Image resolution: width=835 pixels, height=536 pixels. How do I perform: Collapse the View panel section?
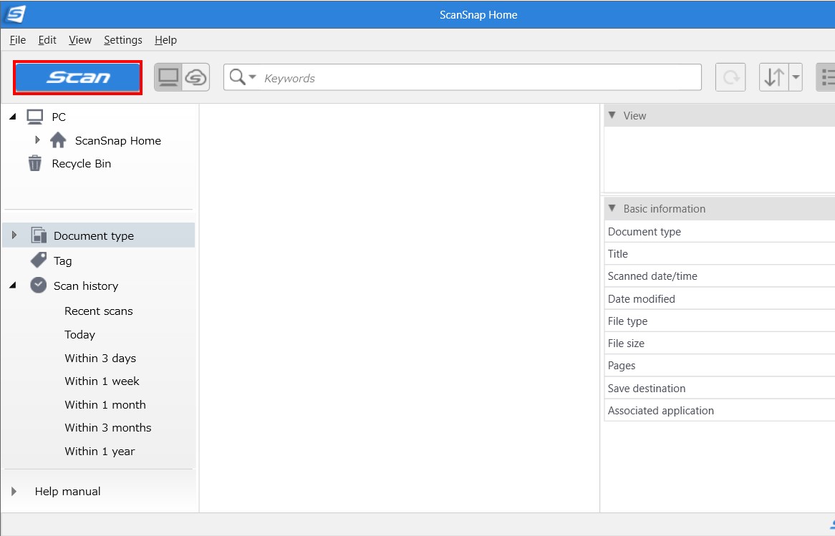(x=612, y=115)
